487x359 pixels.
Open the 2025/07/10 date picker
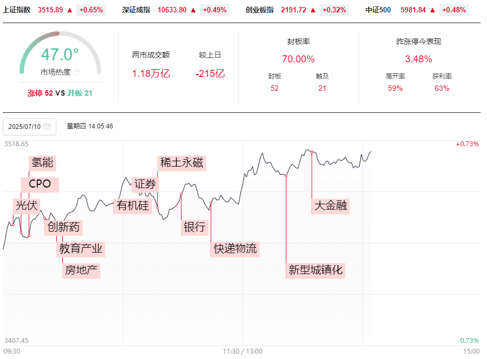click(x=30, y=127)
